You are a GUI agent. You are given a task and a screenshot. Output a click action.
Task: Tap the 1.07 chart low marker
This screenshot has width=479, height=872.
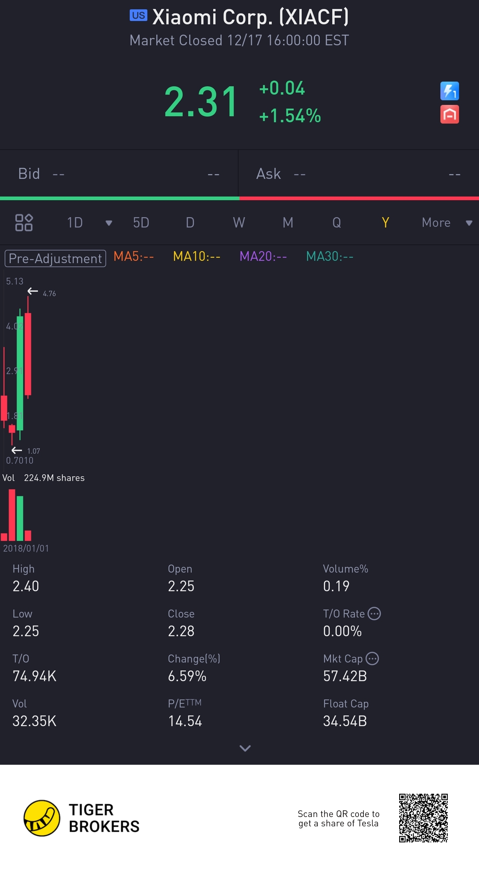(26, 451)
